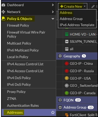This screenshot has width=98, height=117.
Task: Click the yellow globe icon for GEO-IP - USA
Action: point(67,78)
